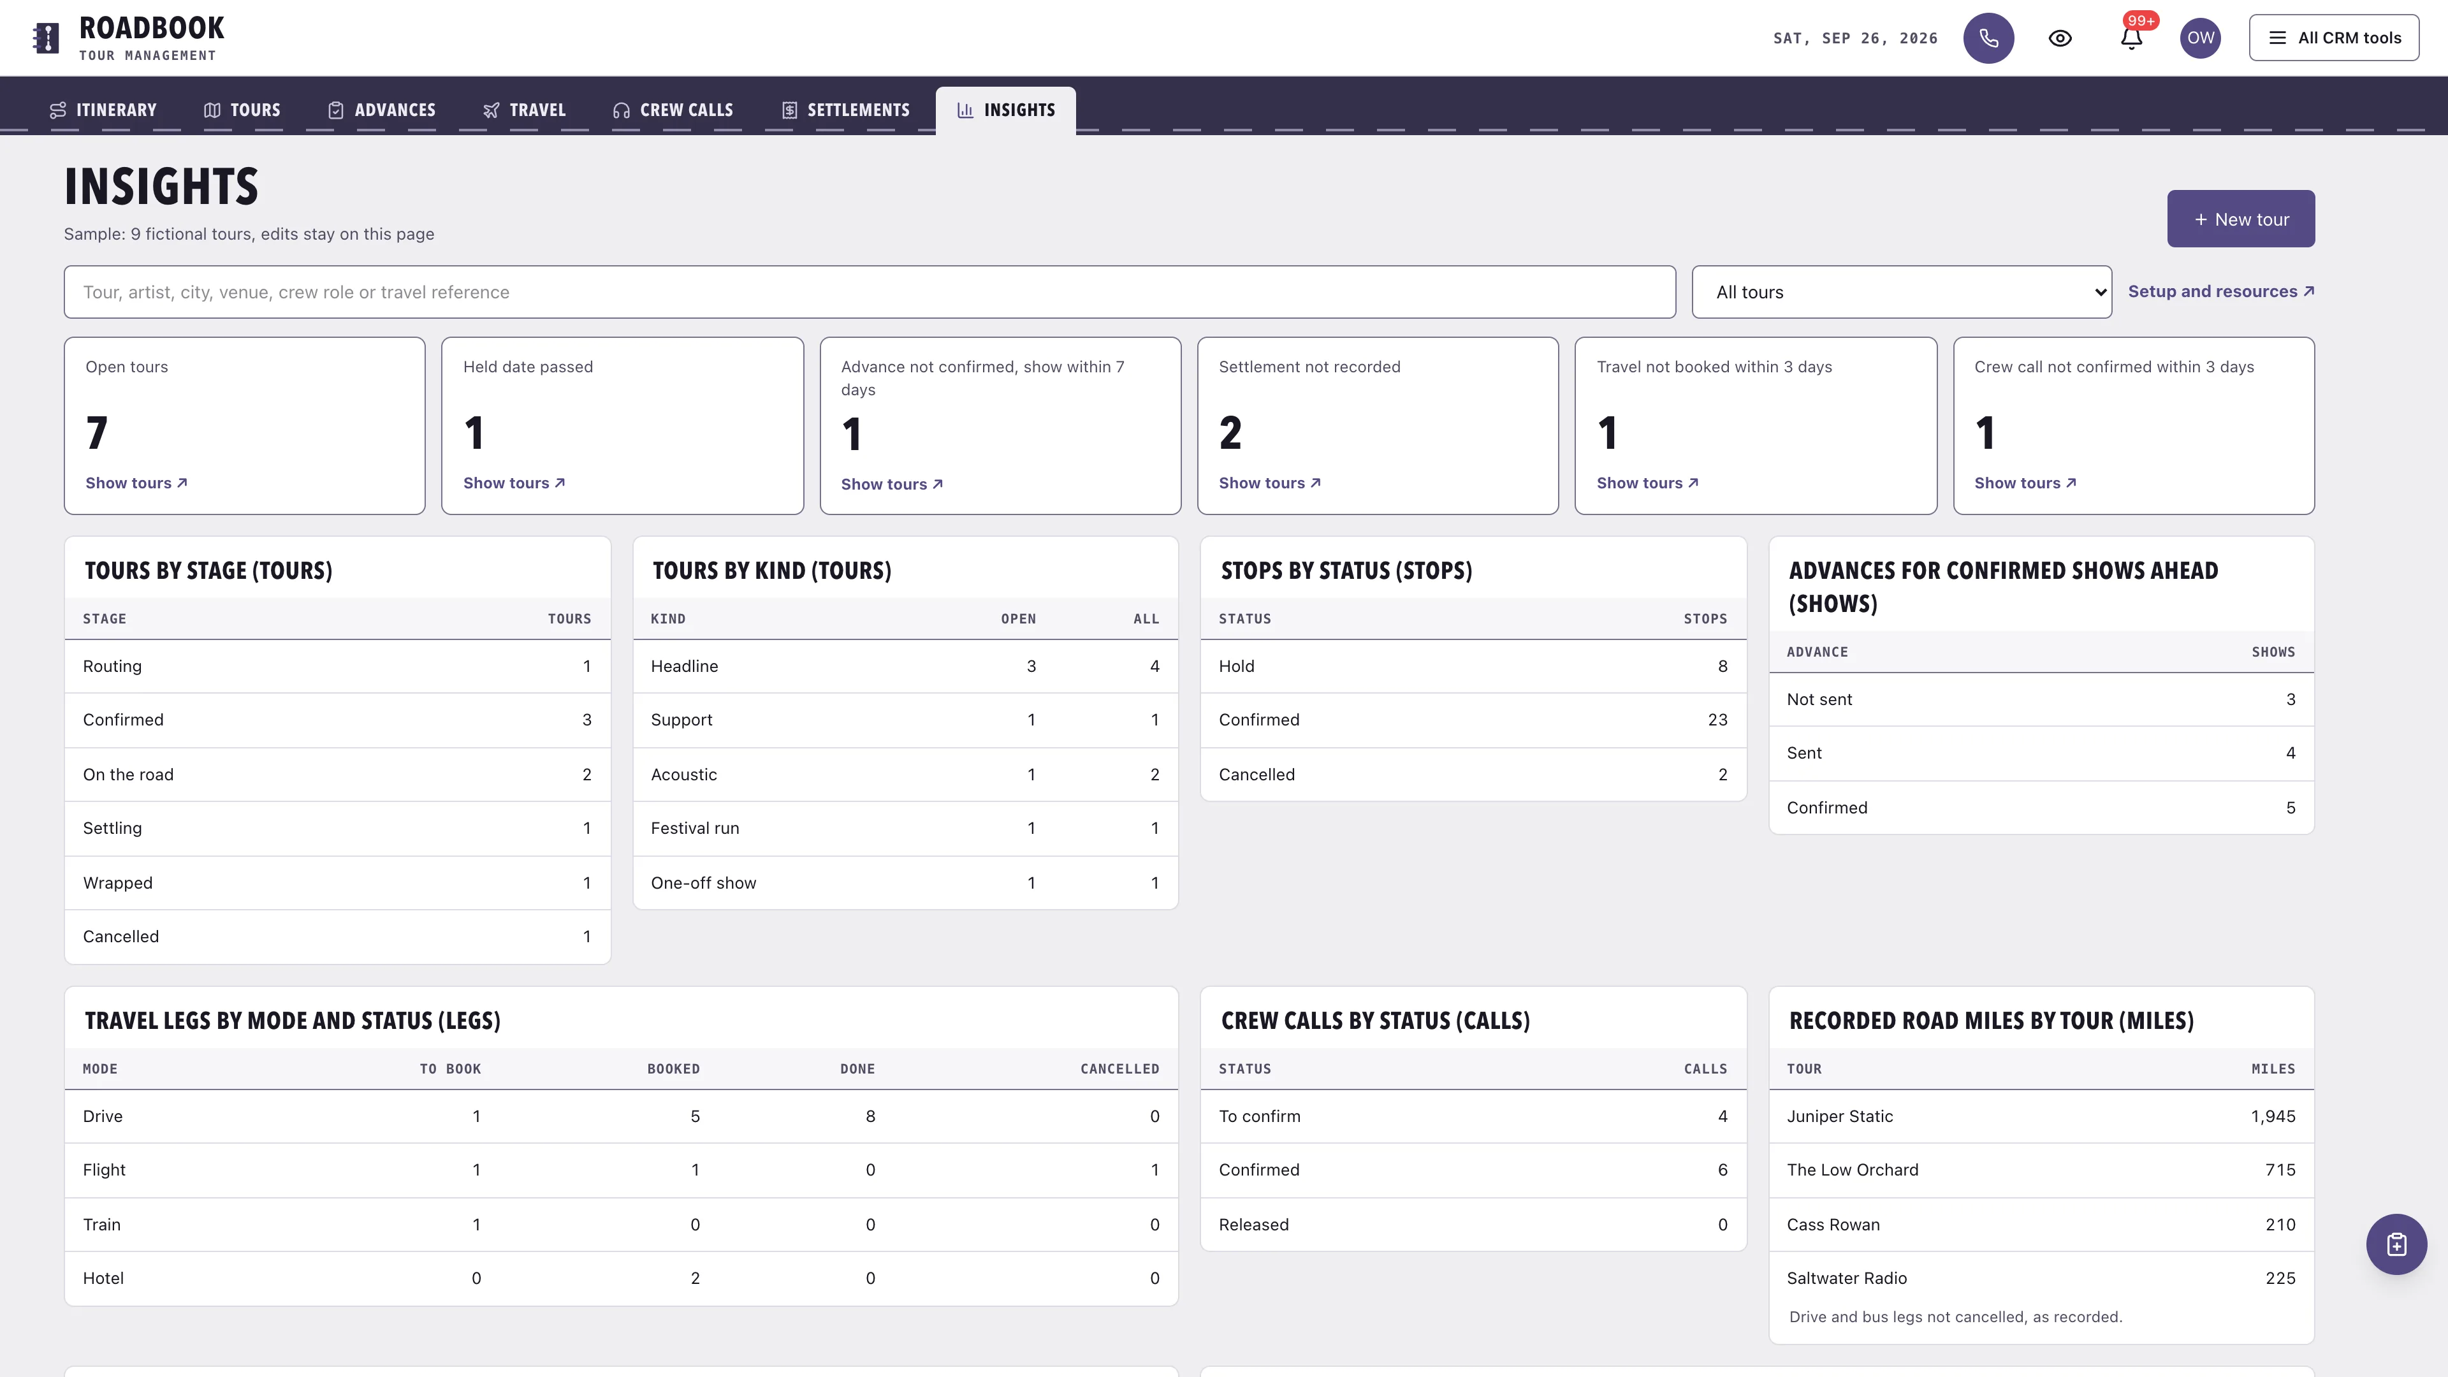Focus the tour search input field
The image size is (2448, 1377).
click(x=870, y=292)
